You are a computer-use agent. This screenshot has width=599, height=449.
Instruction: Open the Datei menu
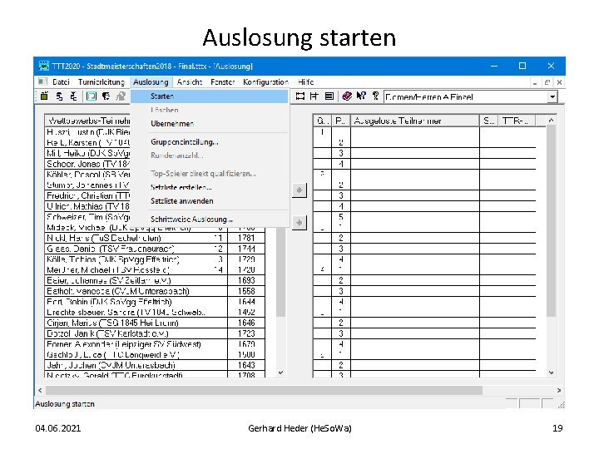tap(61, 82)
